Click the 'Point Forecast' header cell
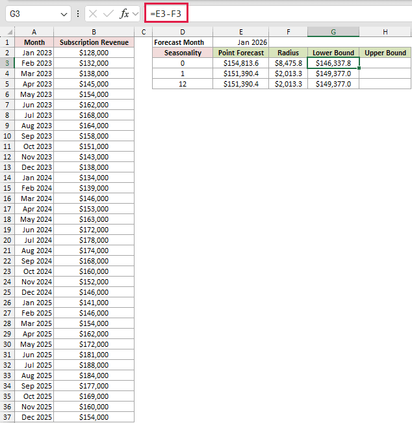The height and width of the screenshot is (423, 412). [x=241, y=53]
